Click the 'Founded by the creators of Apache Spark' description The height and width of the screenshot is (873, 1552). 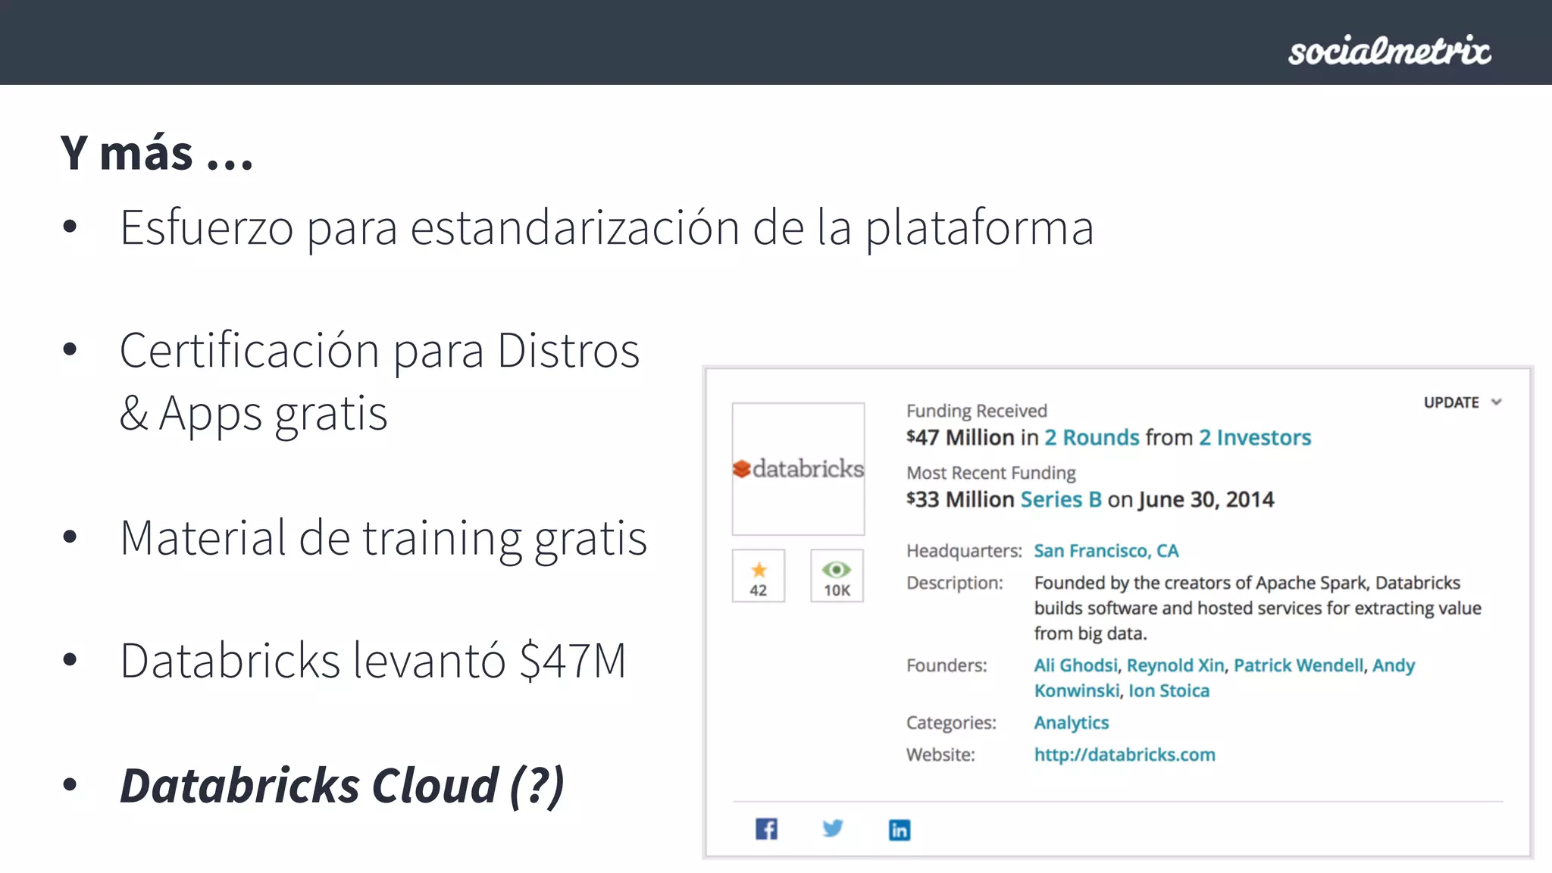(x=1257, y=608)
